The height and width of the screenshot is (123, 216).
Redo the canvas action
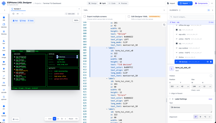[22, 14]
